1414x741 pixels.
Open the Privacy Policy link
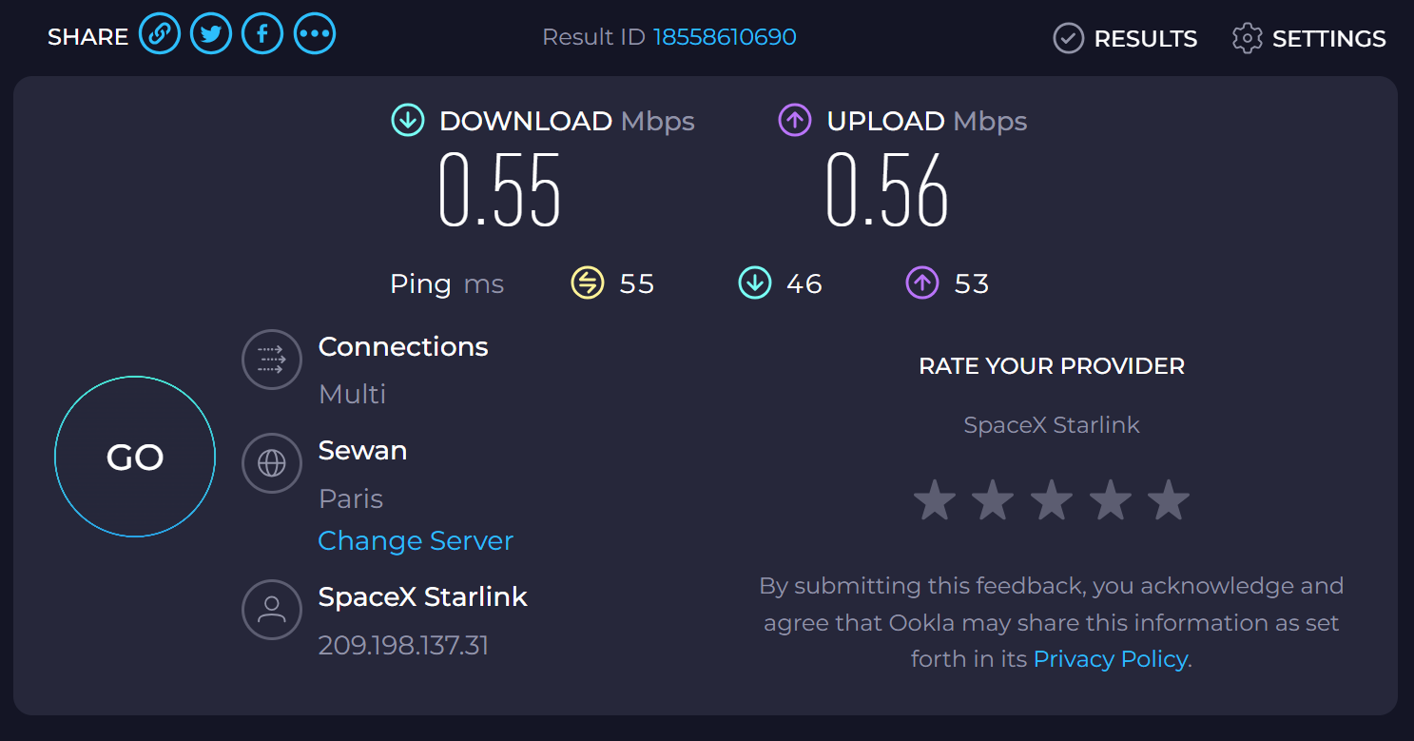(1110, 658)
